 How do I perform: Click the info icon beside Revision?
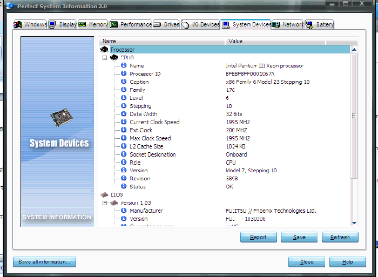pyautogui.click(x=124, y=178)
